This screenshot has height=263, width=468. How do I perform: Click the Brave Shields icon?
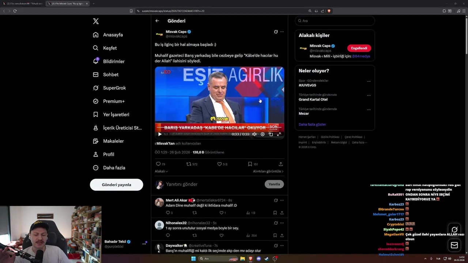(x=329, y=11)
